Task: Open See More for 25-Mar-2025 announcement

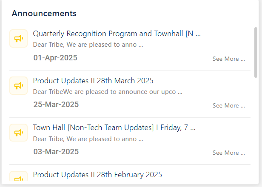Action: pyautogui.click(x=228, y=105)
